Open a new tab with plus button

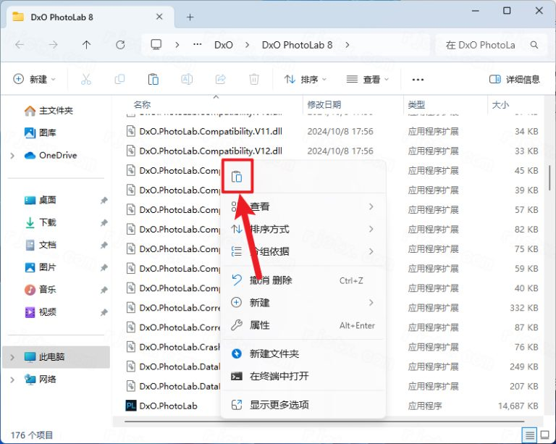click(190, 17)
